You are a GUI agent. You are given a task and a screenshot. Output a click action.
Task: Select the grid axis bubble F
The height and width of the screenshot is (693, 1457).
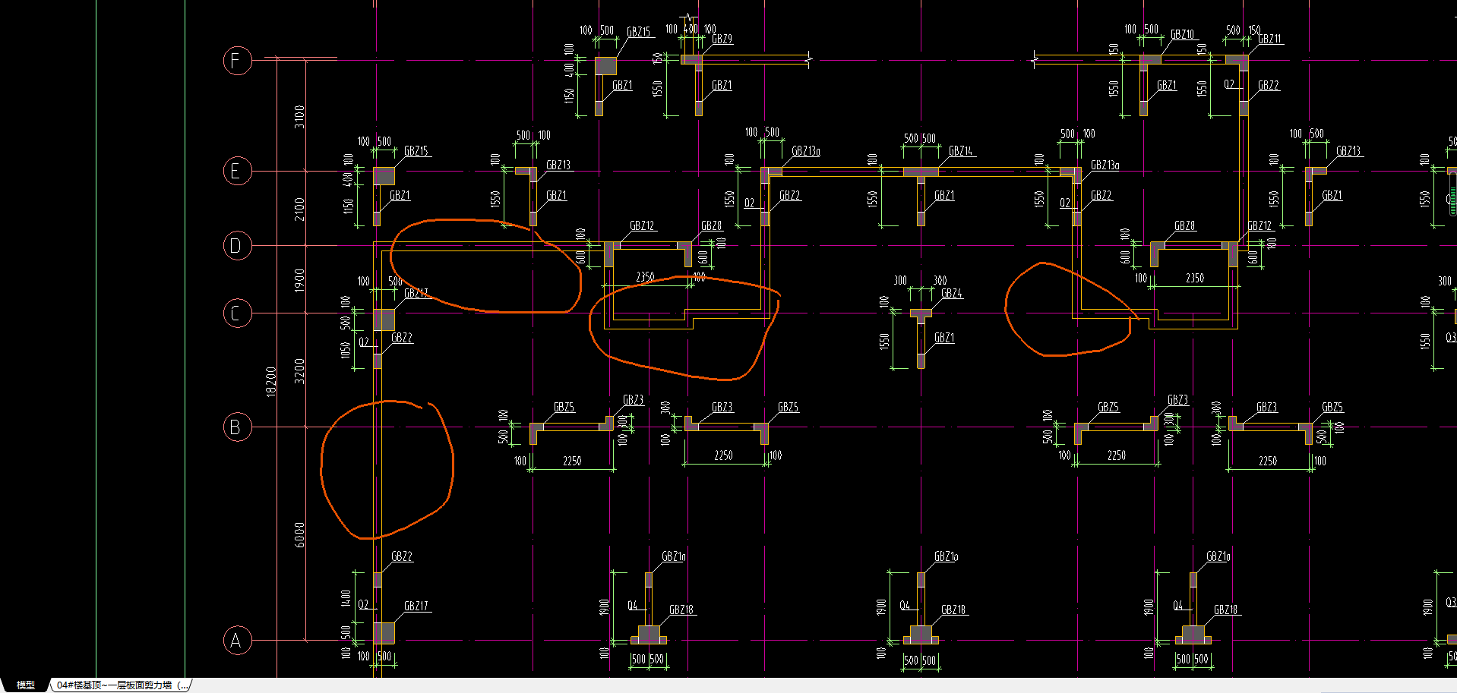(237, 61)
